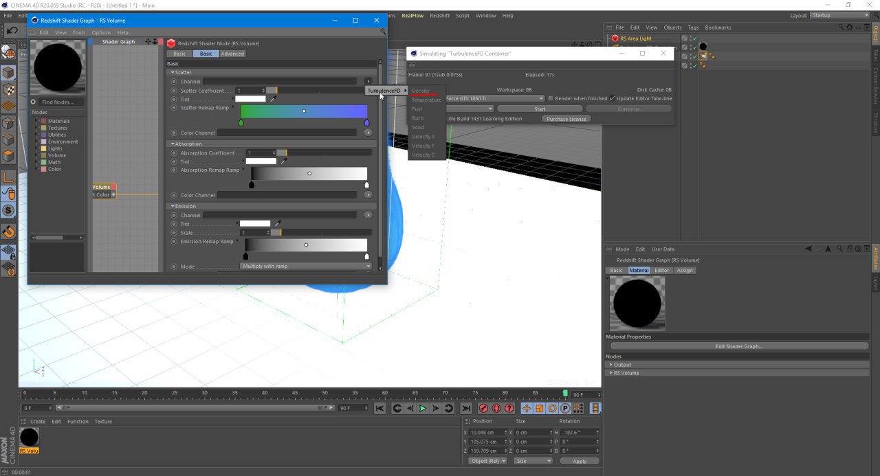Open the Layout Startup dropdown
Image resolution: width=880 pixels, height=476 pixels.
click(x=839, y=15)
